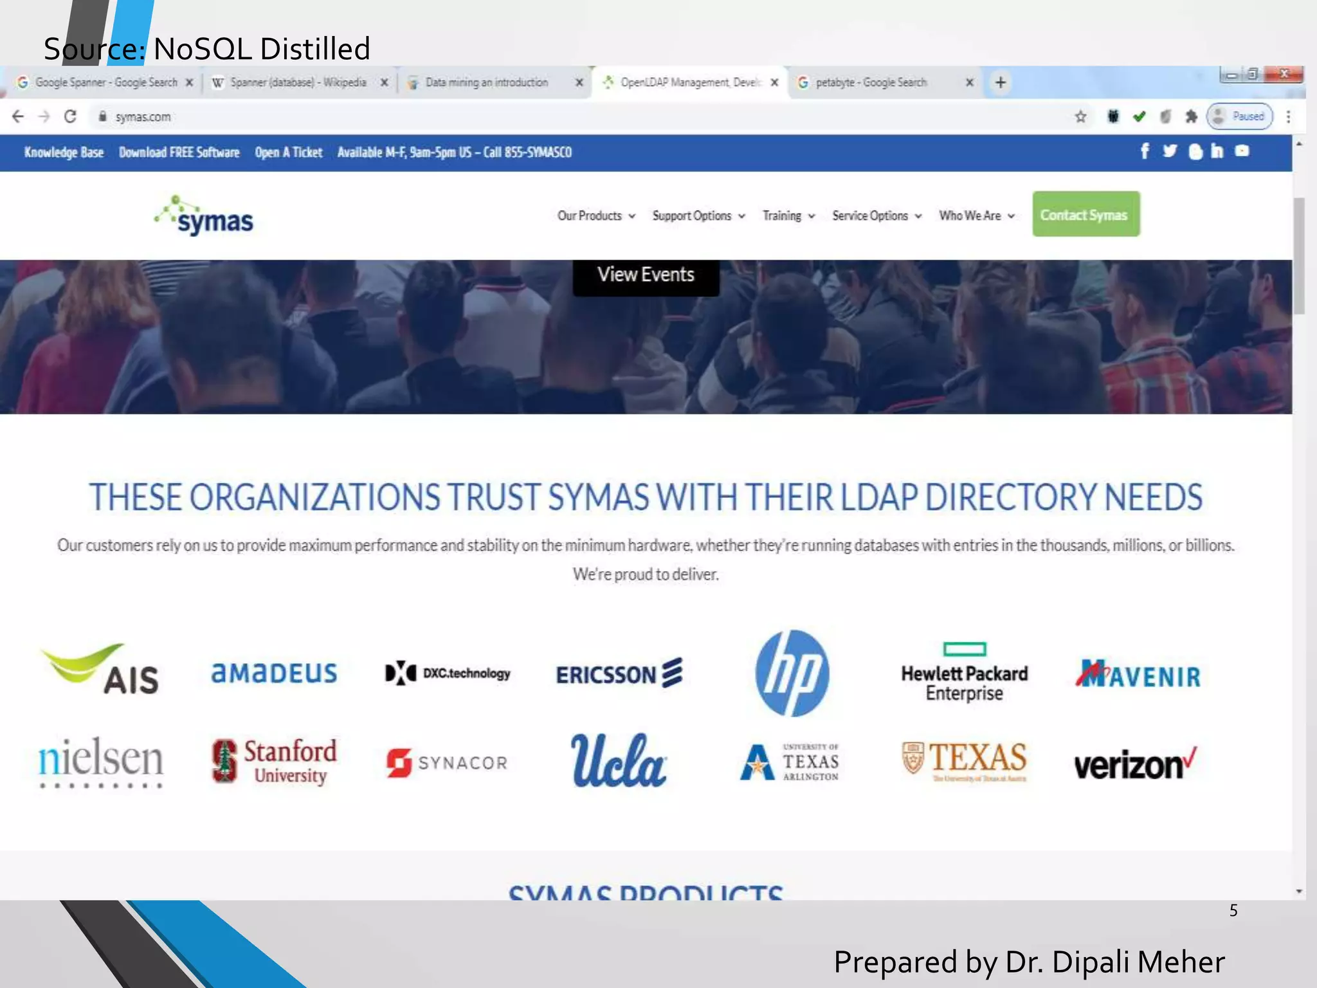Click the site lock icon in address bar
This screenshot has width=1317, height=988.
click(x=102, y=116)
